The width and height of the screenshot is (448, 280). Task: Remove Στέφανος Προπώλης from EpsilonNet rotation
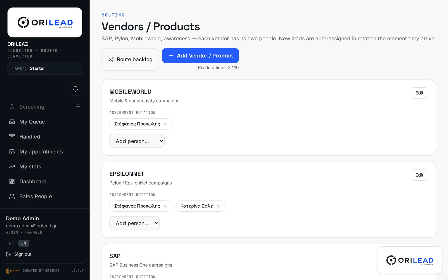[165, 206]
